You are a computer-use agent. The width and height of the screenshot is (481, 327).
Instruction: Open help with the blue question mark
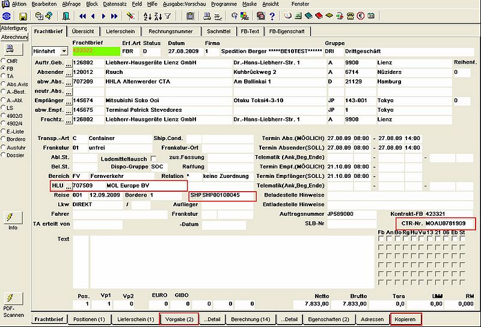point(272,16)
